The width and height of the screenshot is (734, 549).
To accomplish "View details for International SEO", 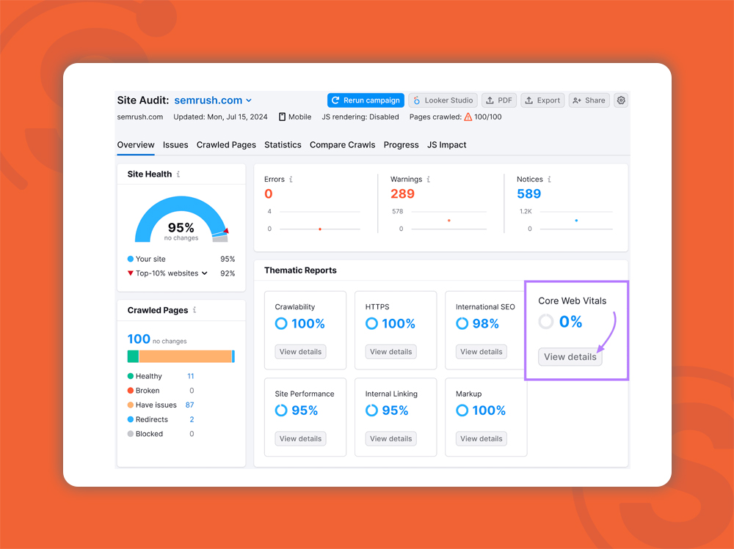I will pos(482,352).
